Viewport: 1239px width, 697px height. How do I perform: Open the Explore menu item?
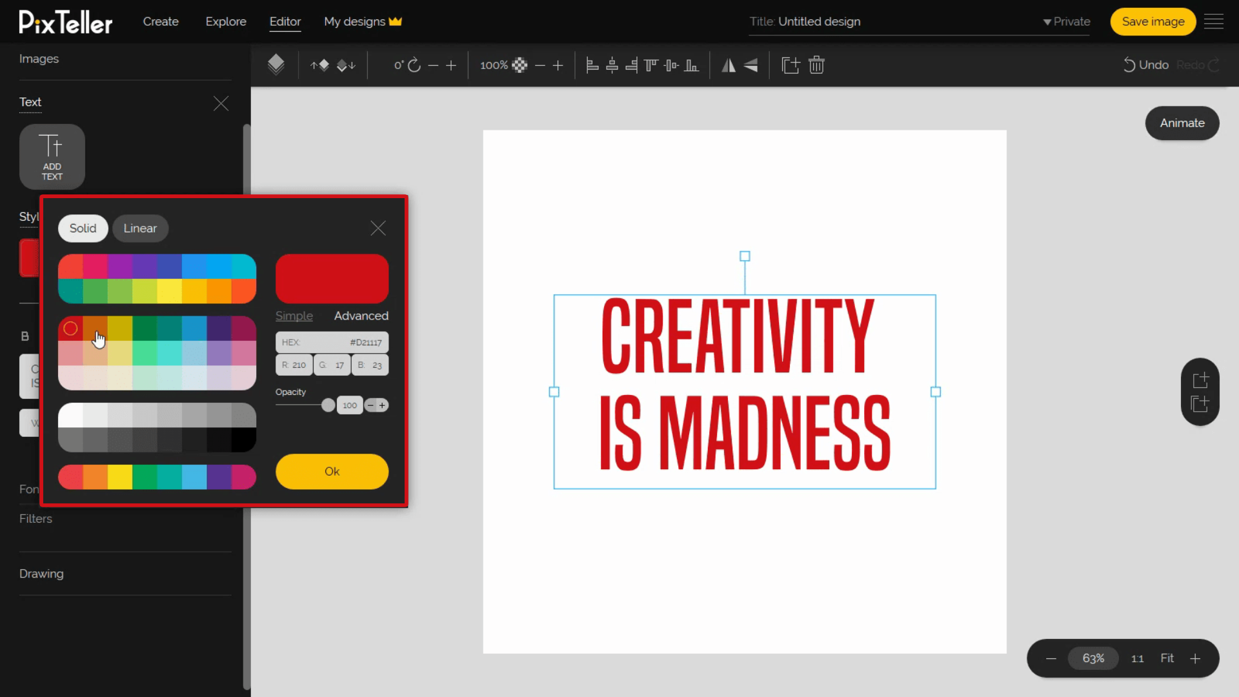[225, 21]
